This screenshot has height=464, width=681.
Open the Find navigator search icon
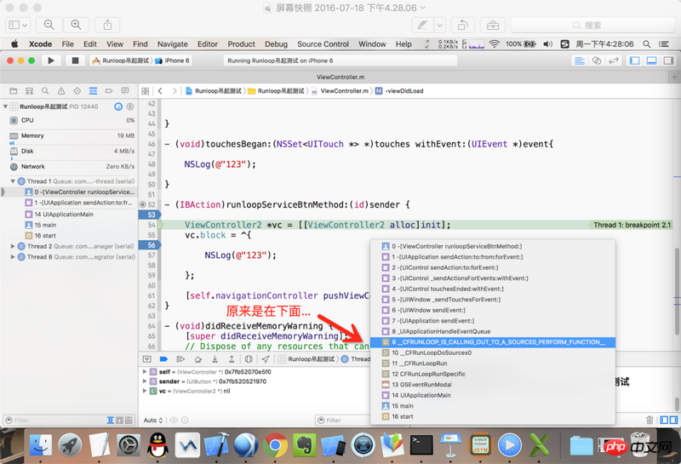(x=46, y=90)
